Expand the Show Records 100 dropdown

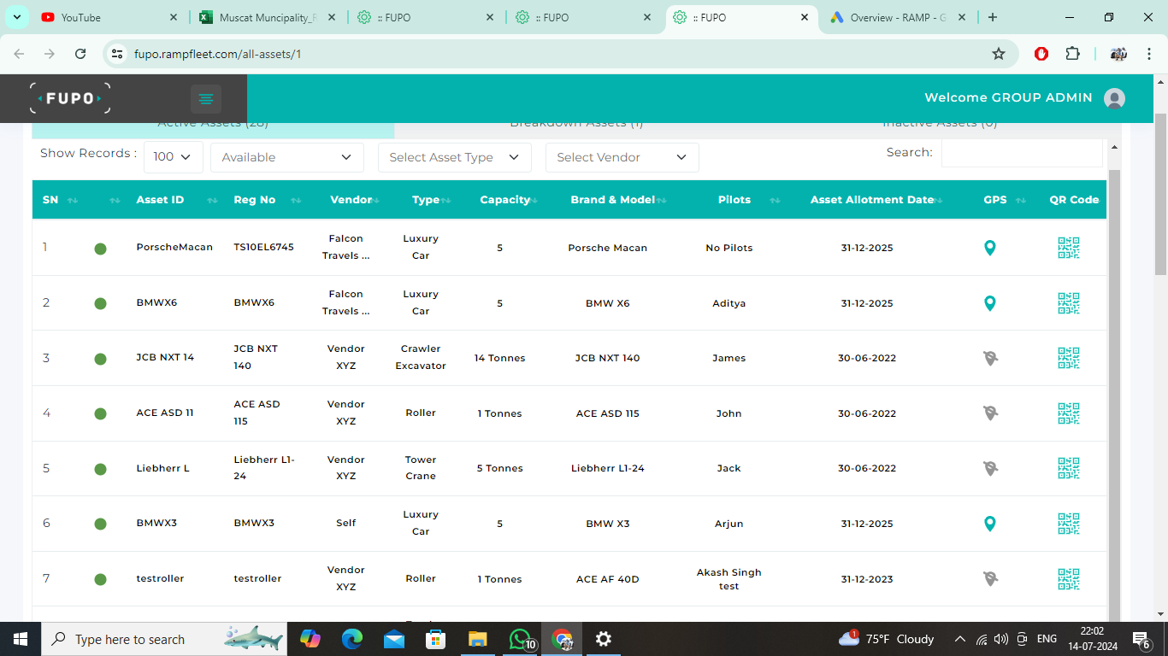pos(173,157)
